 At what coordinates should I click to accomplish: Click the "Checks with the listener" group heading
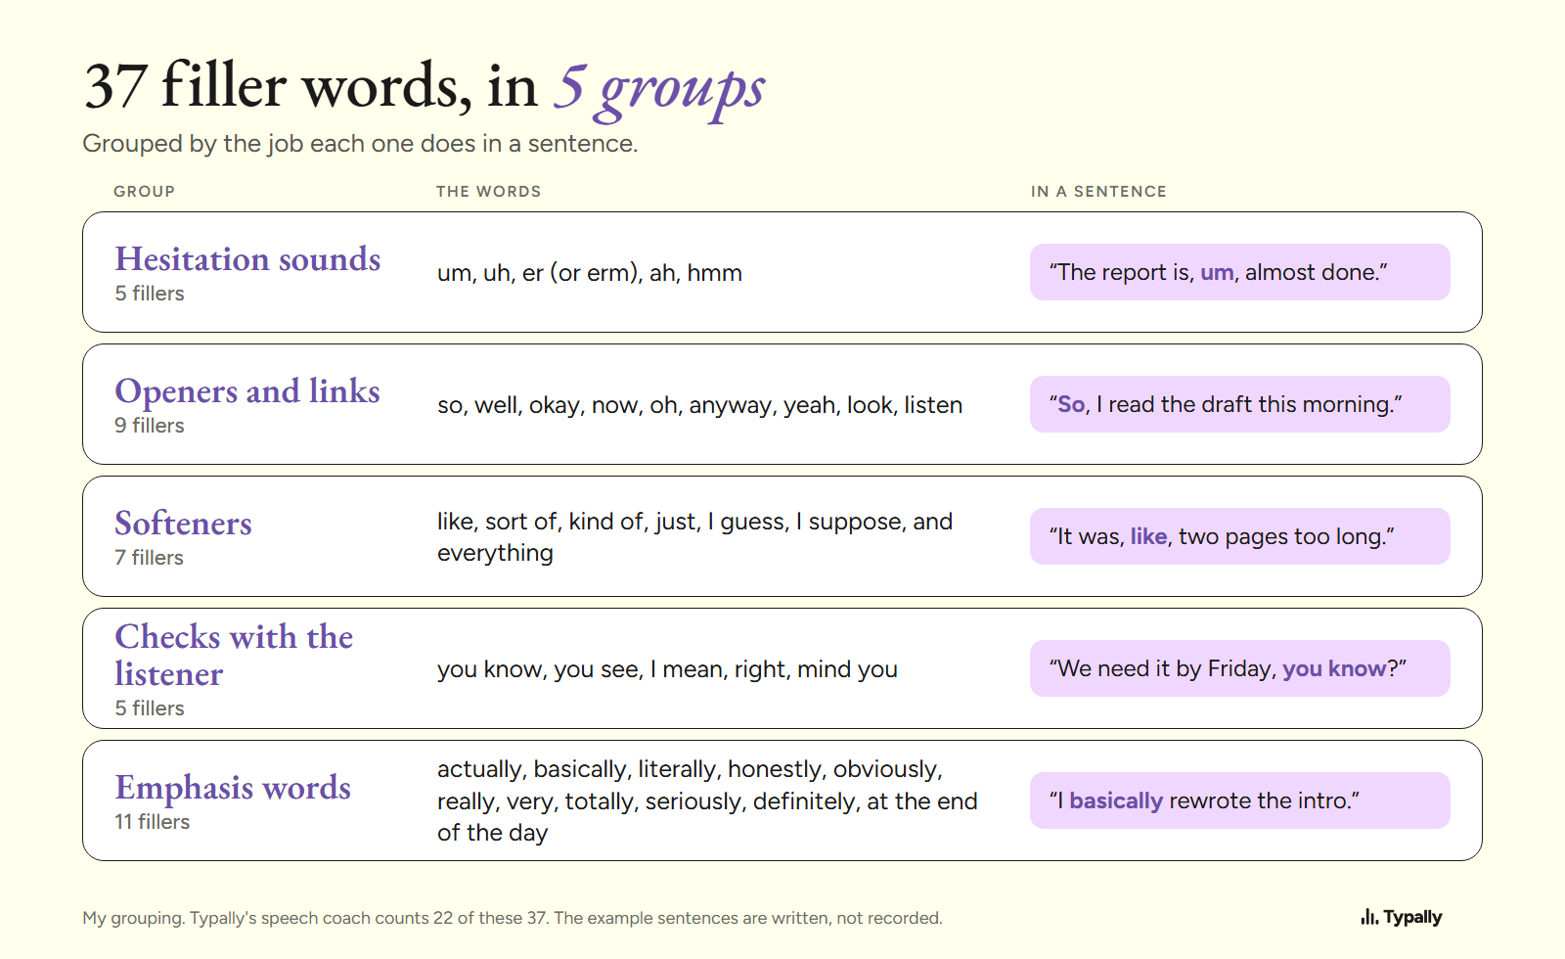(234, 656)
